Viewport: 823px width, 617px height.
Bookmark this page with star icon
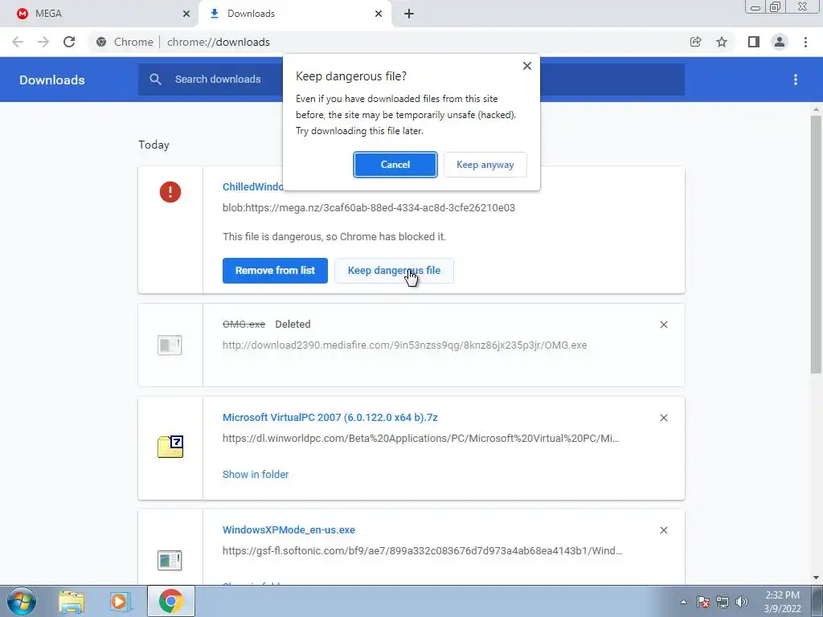tap(722, 42)
